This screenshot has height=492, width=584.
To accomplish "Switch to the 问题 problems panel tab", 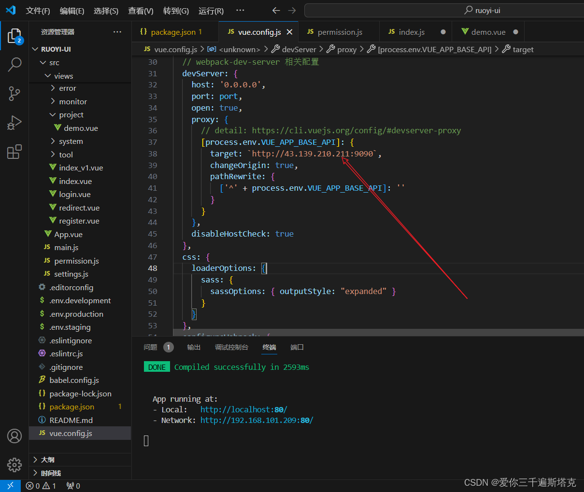I will click(150, 347).
